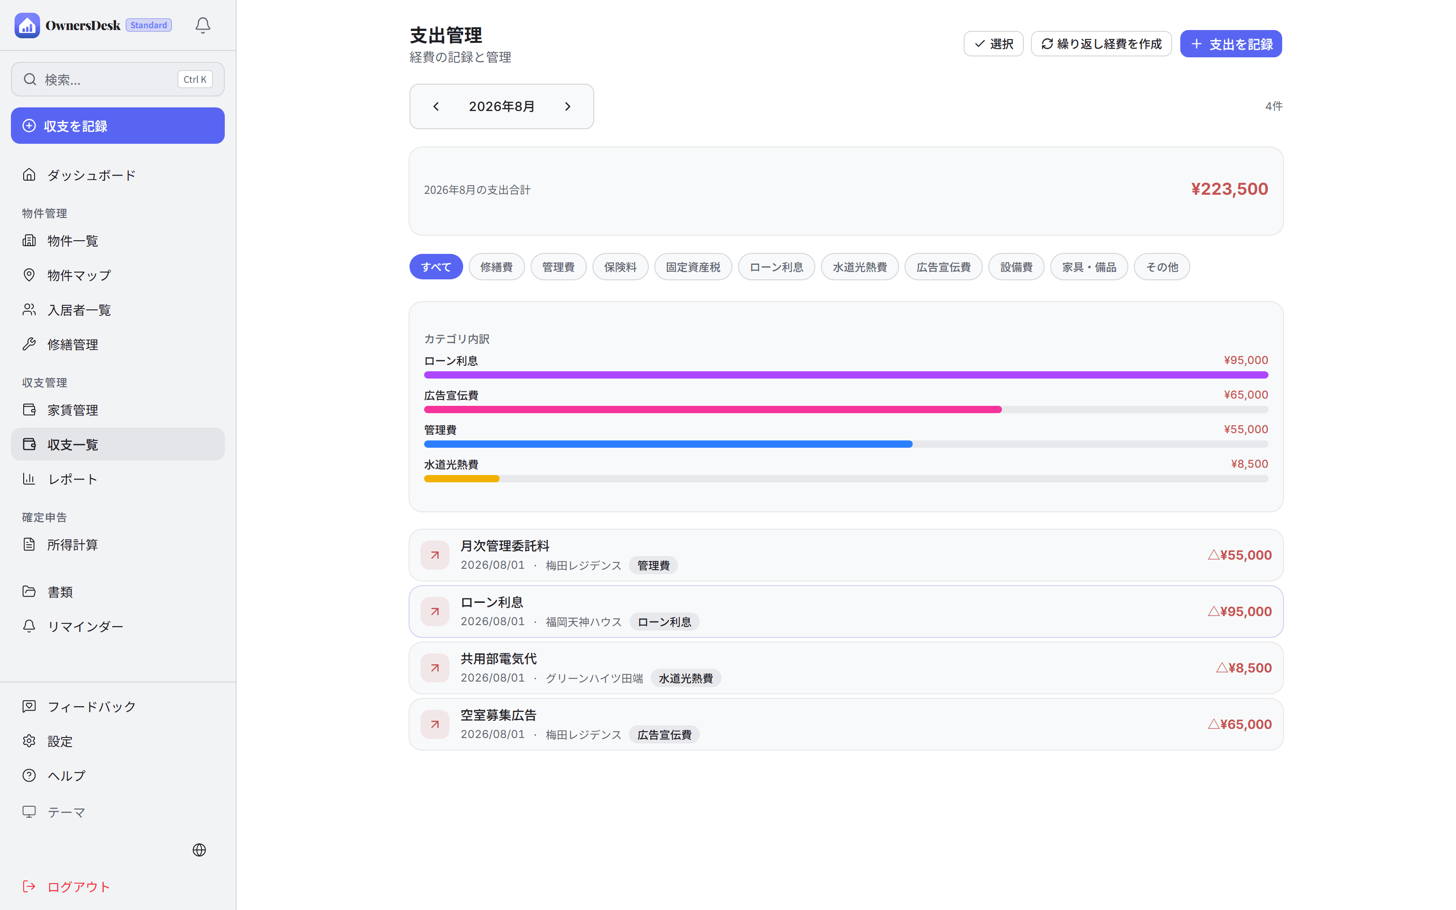Filter by 広告宣伝費 chip

[x=943, y=267]
